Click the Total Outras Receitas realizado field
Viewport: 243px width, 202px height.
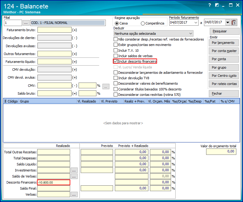(x=53, y=152)
